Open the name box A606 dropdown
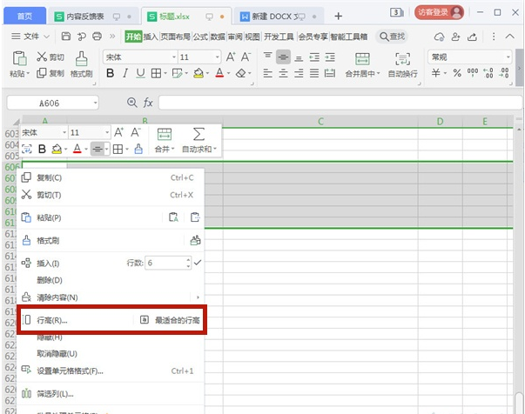Image resolution: width=525 pixels, height=414 pixels. pyautogui.click(x=96, y=103)
